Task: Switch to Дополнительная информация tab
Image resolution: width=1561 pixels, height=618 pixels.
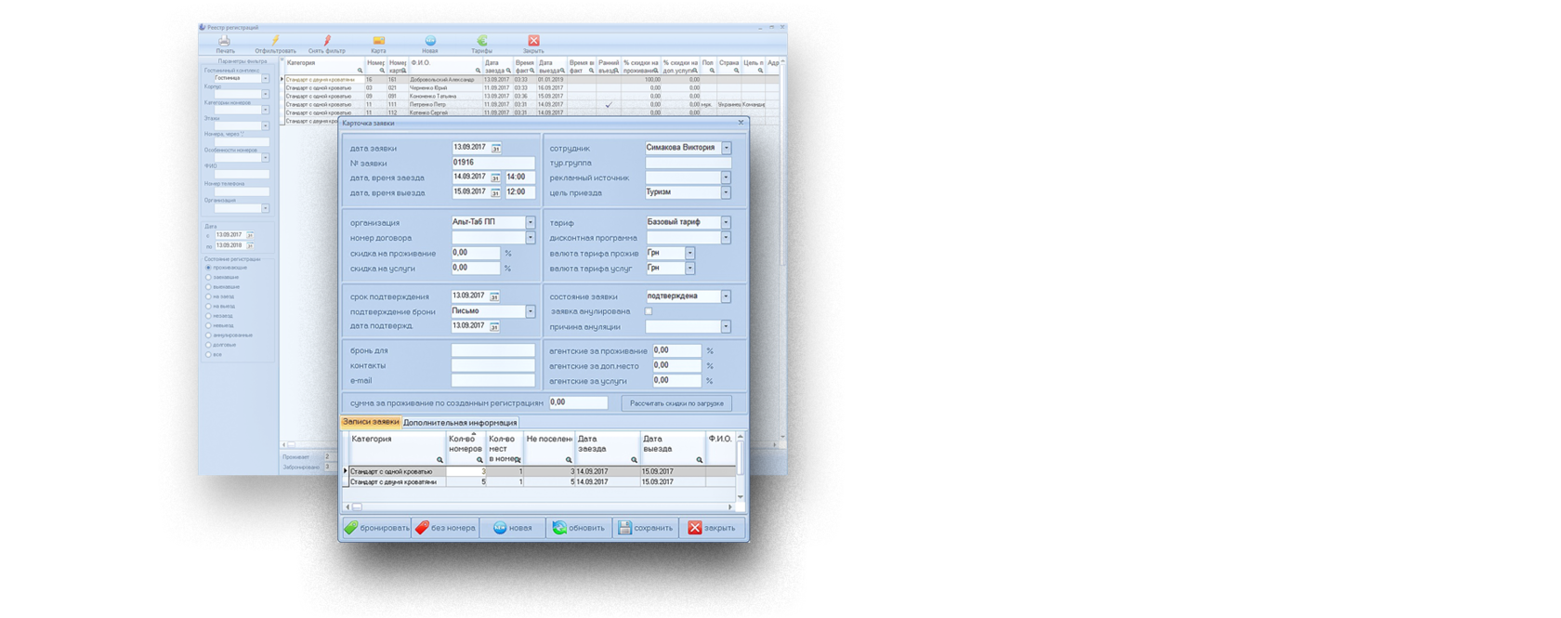Action: click(460, 423)
